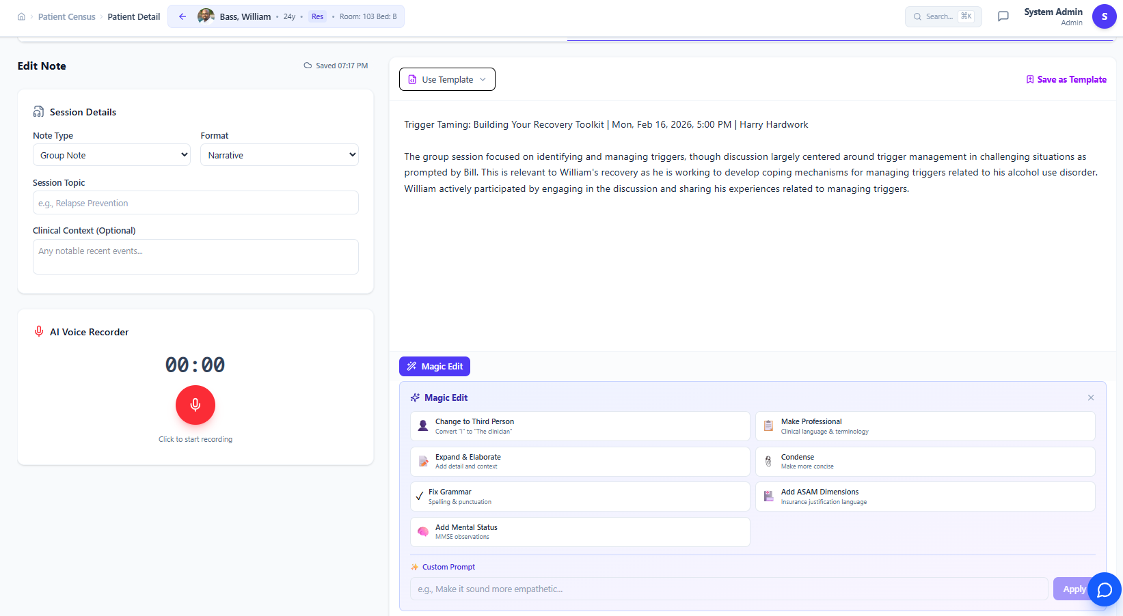The height and width of the screenshot is (616, 1123).
Task: Select the Condense magic edit option
Action: [x=924, y=461]
